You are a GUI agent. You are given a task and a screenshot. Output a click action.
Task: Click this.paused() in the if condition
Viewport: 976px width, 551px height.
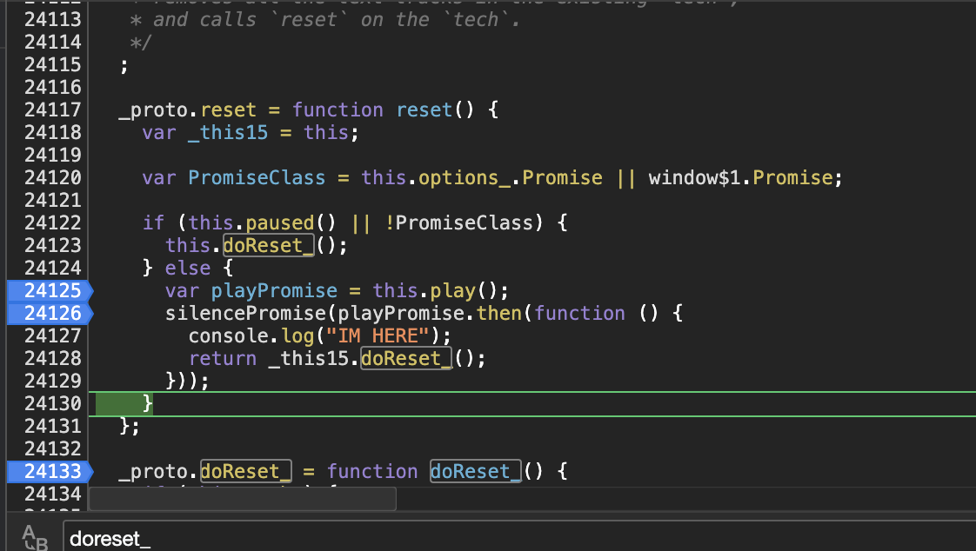point(262,223)
